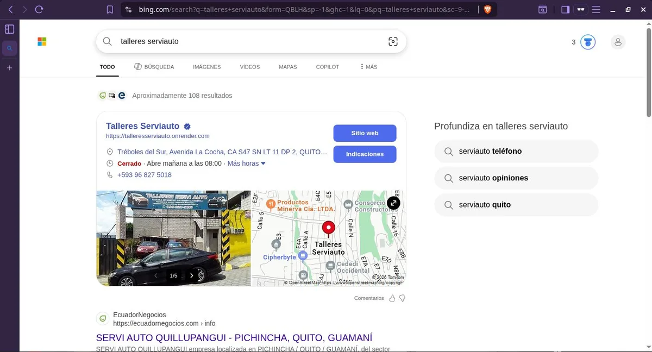Open a new tab with plus icon
The image size is (652, 352).
tap(9, 68)
